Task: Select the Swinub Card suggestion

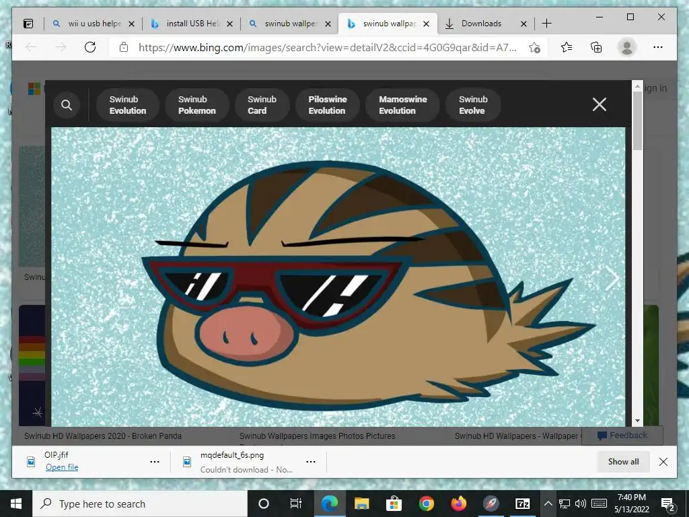Action: [x=262, y=105]
